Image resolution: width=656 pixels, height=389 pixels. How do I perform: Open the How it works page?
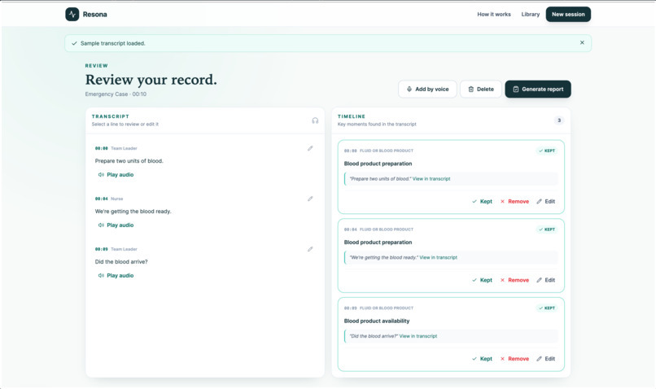494,14
